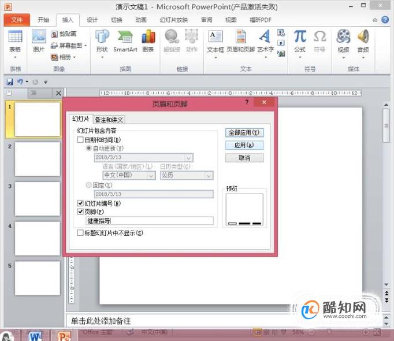
Task: Select the 自动更新 radio button
Action: click(x=89, y=148)
